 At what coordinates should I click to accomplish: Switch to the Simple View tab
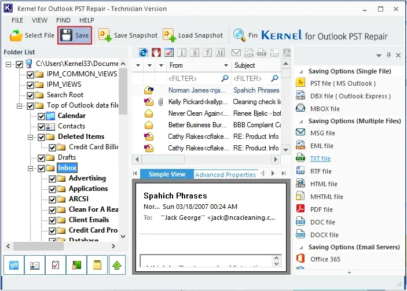coord(167,174)
